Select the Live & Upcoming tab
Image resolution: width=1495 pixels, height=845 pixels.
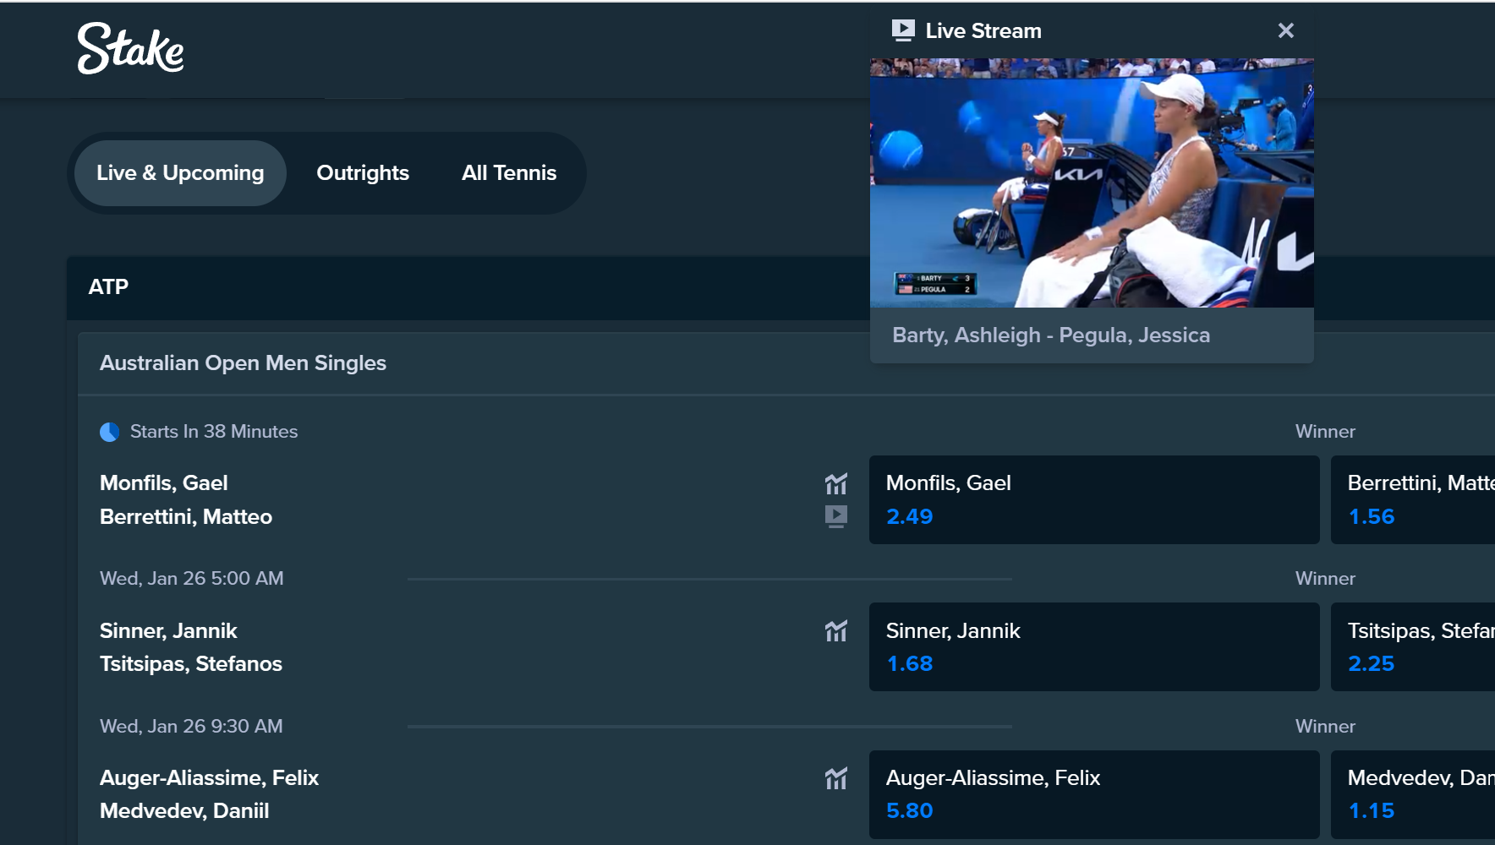pos(180,173)
